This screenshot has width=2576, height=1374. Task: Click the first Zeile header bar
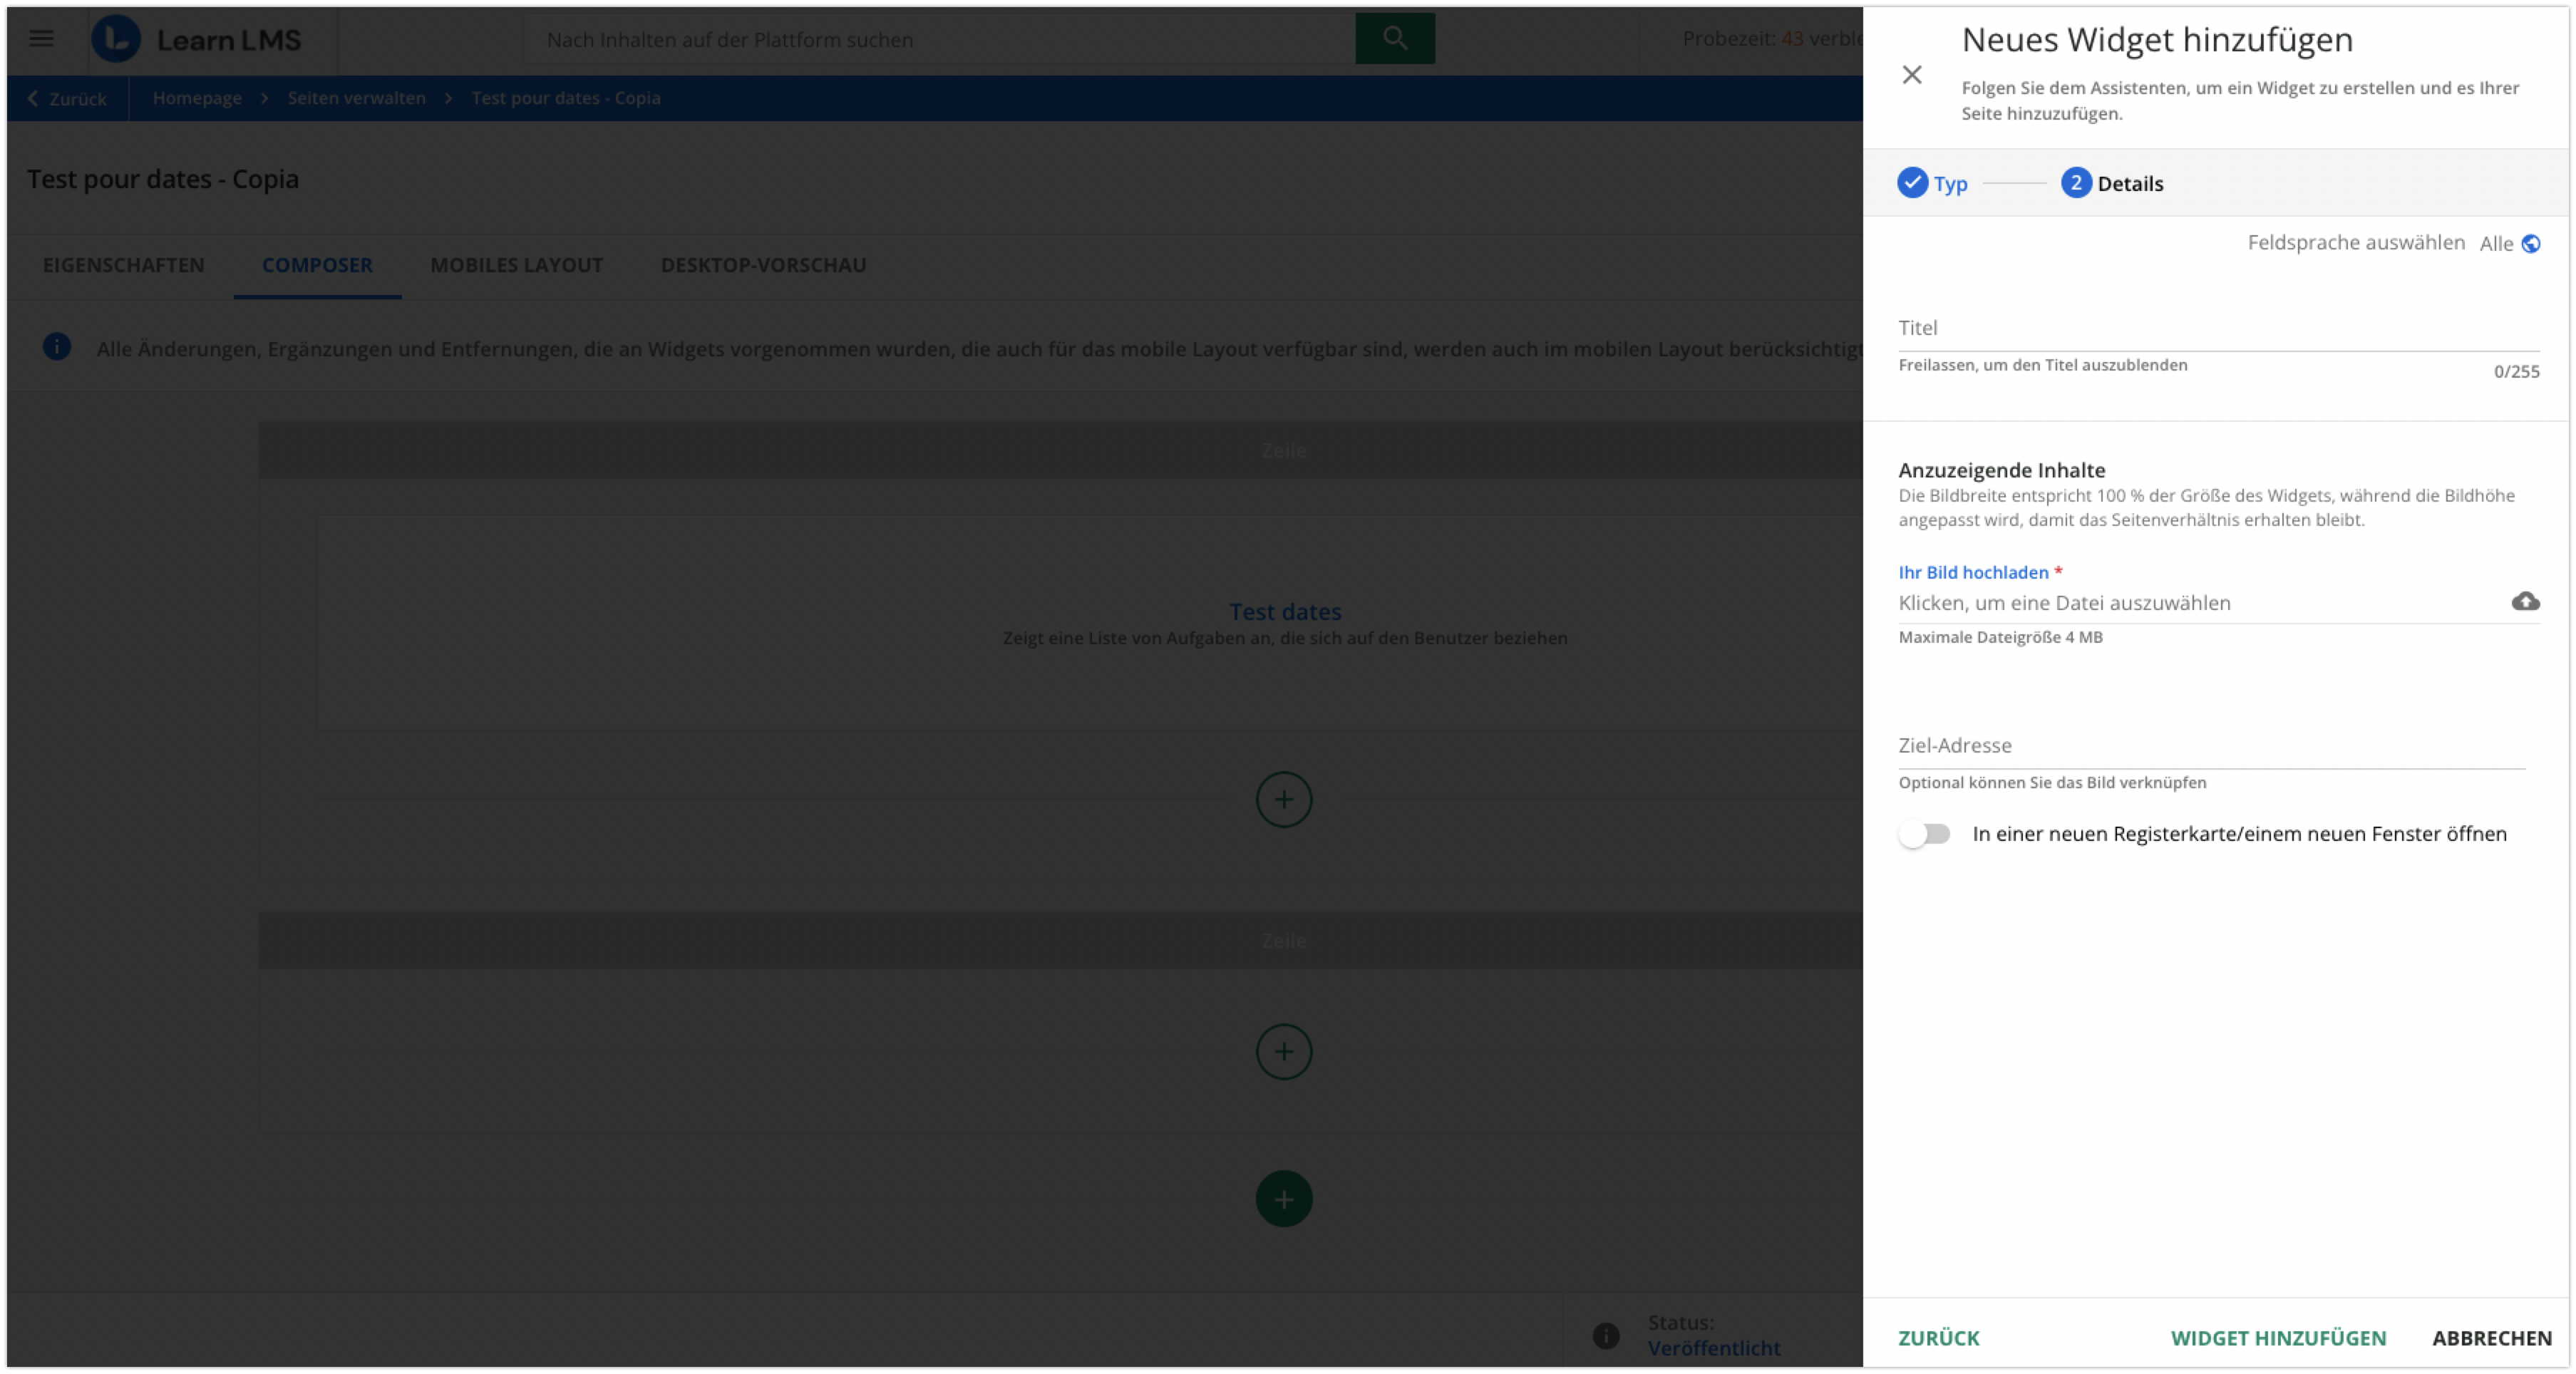[1060, 450]
